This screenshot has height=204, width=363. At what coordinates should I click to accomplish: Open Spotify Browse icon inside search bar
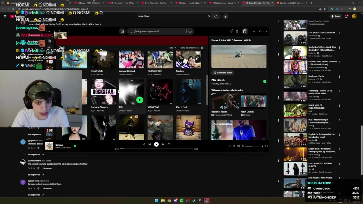[x=190, y=31]
